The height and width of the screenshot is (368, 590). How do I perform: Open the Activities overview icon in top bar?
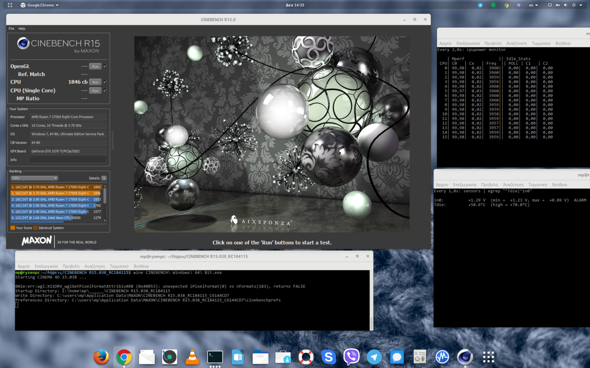coord(10,5)
